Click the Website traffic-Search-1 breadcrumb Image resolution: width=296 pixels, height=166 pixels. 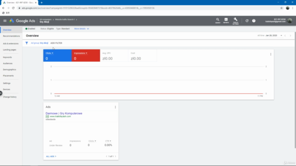tap(65, 19)
